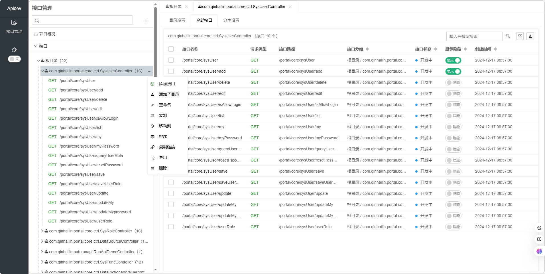Switch to the 目录设置 tab
This screenshot has height=274, width=545.
click(177, 20)
